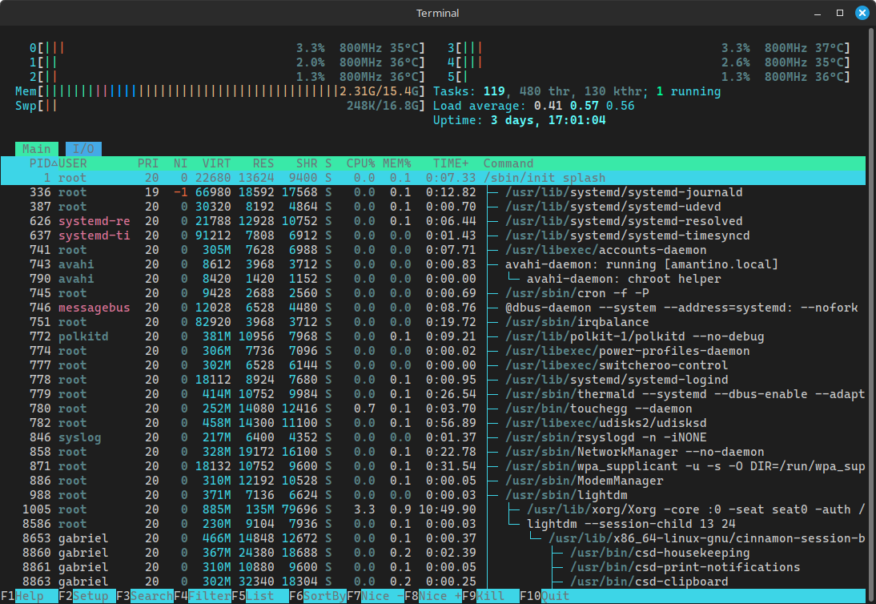Switch the List view toggle F5
Screen dimensions: 876x604
249,596
